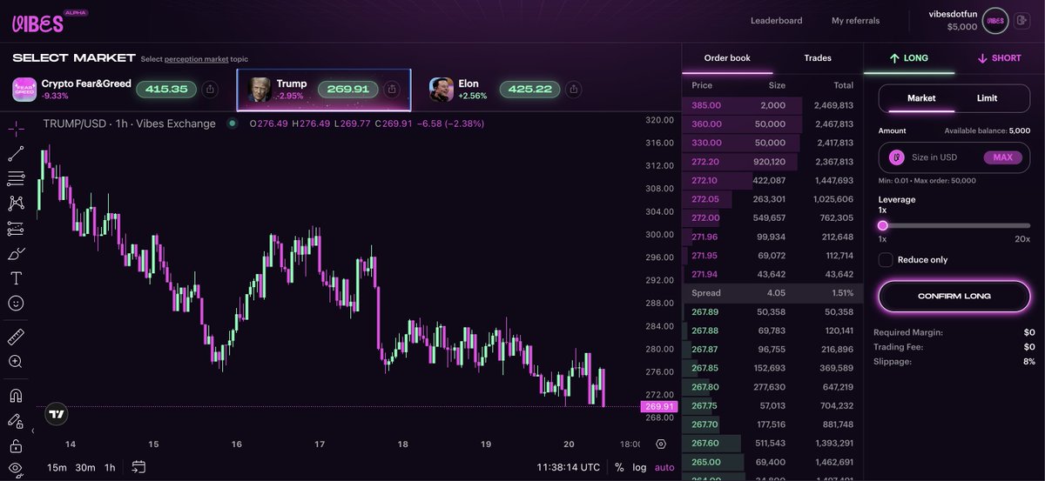Viewport: 1045px width, 481px height.
Task: Click the green market status dot
Action: click(x=232, y=124)
